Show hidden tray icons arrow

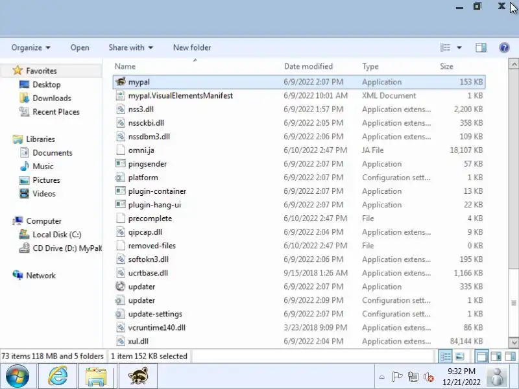(381, 377)
